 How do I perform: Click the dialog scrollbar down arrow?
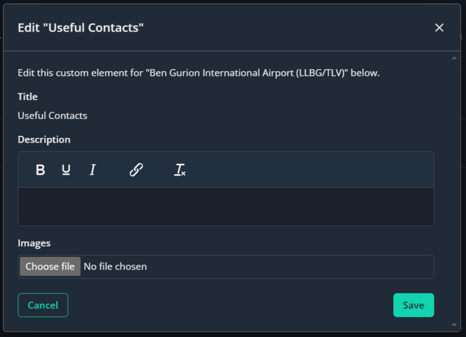(454, 325)
